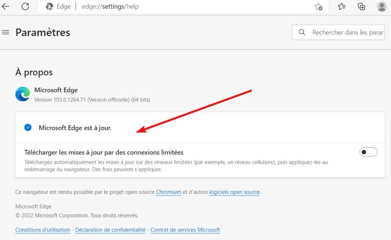
Task: Click the Version 103.0.1264.71 text
Action: (92, 100)
